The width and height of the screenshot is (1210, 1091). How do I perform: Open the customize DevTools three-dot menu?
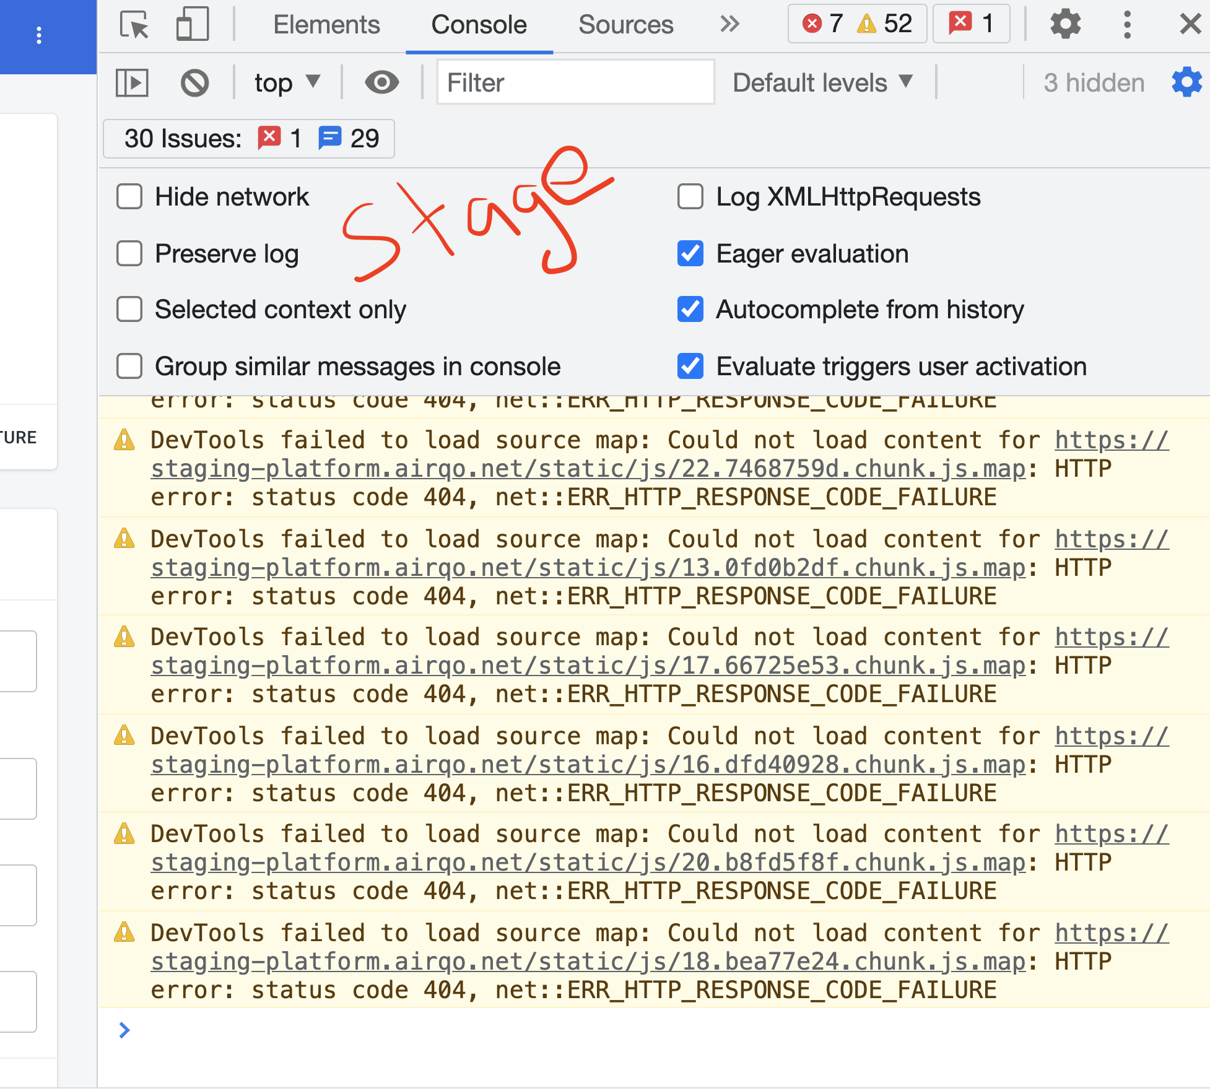tap(1127, 25)
